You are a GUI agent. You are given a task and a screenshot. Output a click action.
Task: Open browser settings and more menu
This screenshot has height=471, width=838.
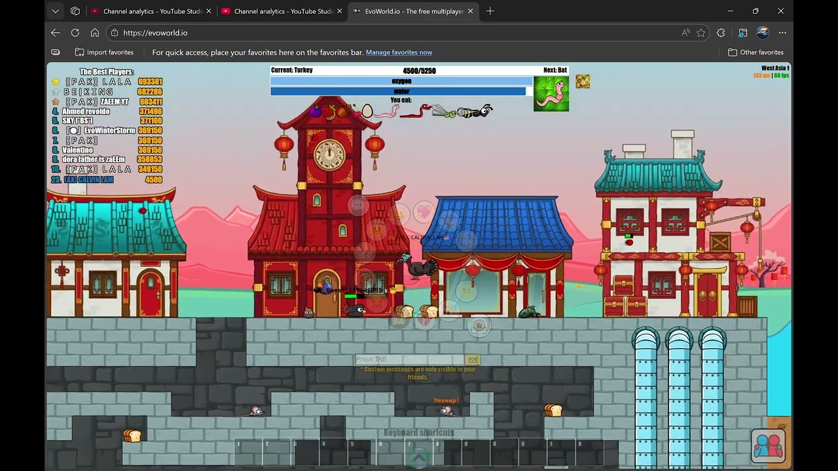782,33
